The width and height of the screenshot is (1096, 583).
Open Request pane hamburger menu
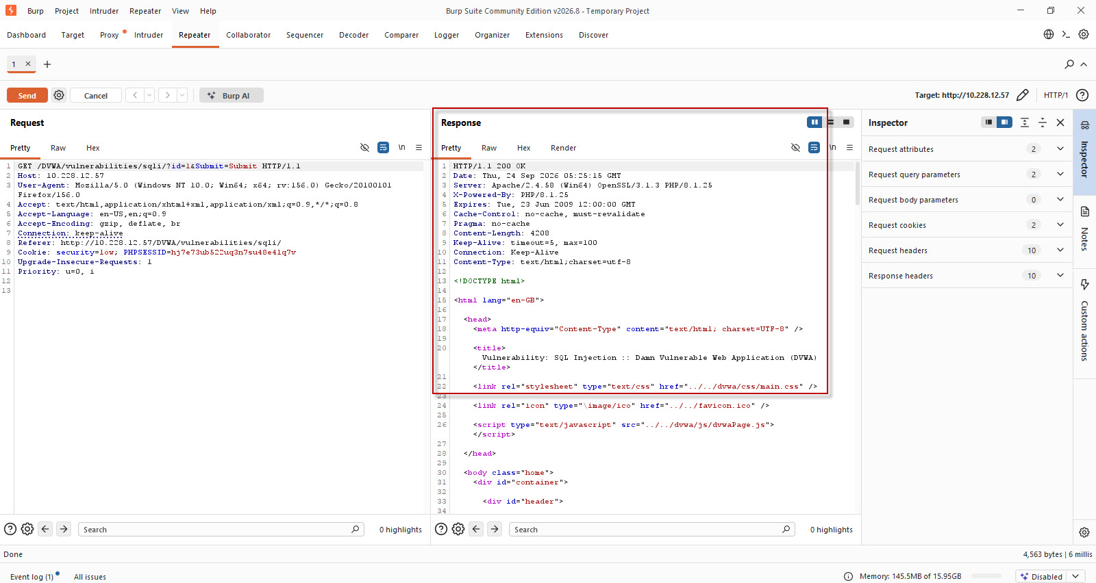coord(419,147)
